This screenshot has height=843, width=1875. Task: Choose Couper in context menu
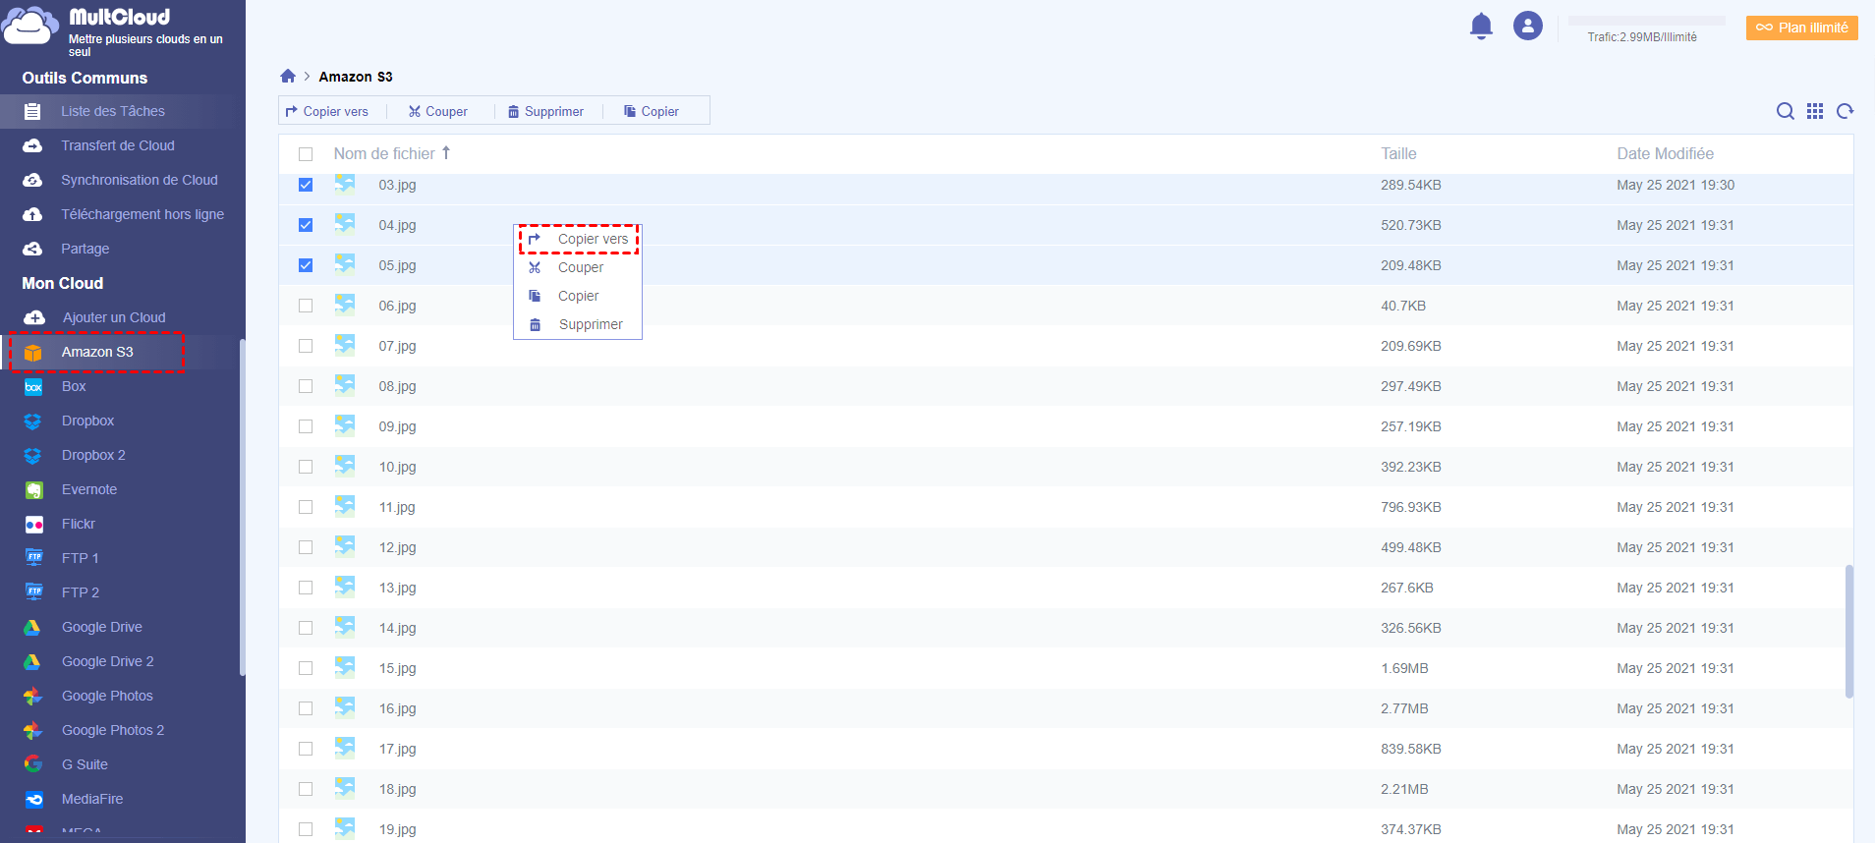578,267
